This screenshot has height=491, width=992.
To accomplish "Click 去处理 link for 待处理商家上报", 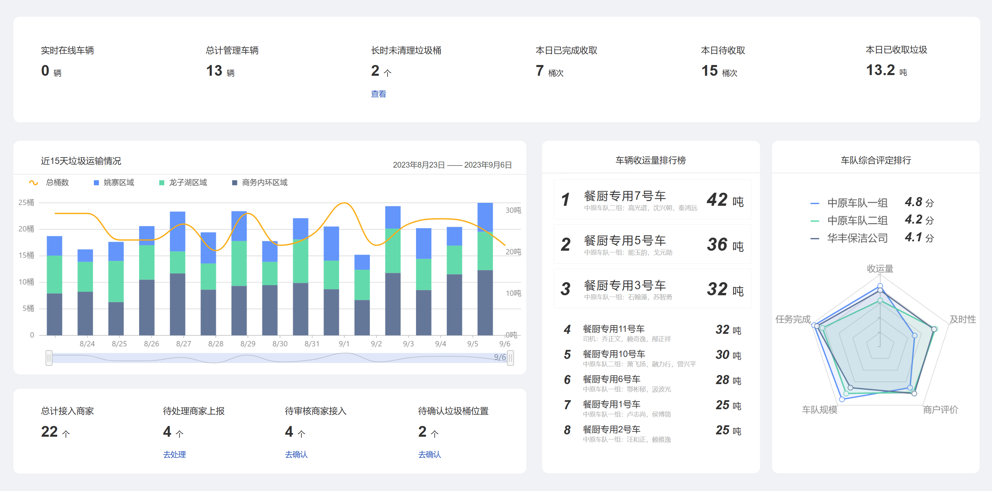I will 174,454.
